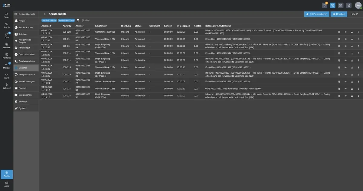Download recording for caller 00493090182500 row

[352, 32]
